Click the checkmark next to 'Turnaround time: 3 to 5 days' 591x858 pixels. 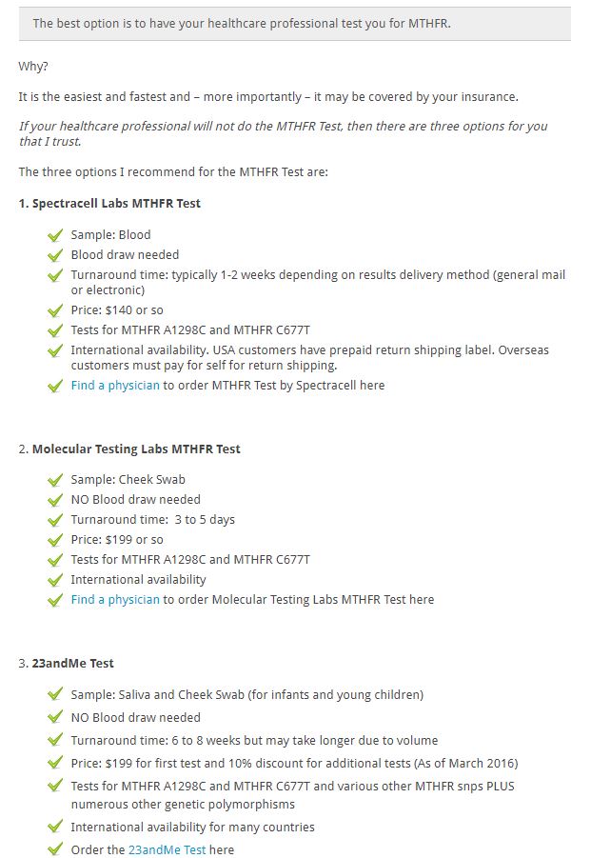[x=54, y=520]
